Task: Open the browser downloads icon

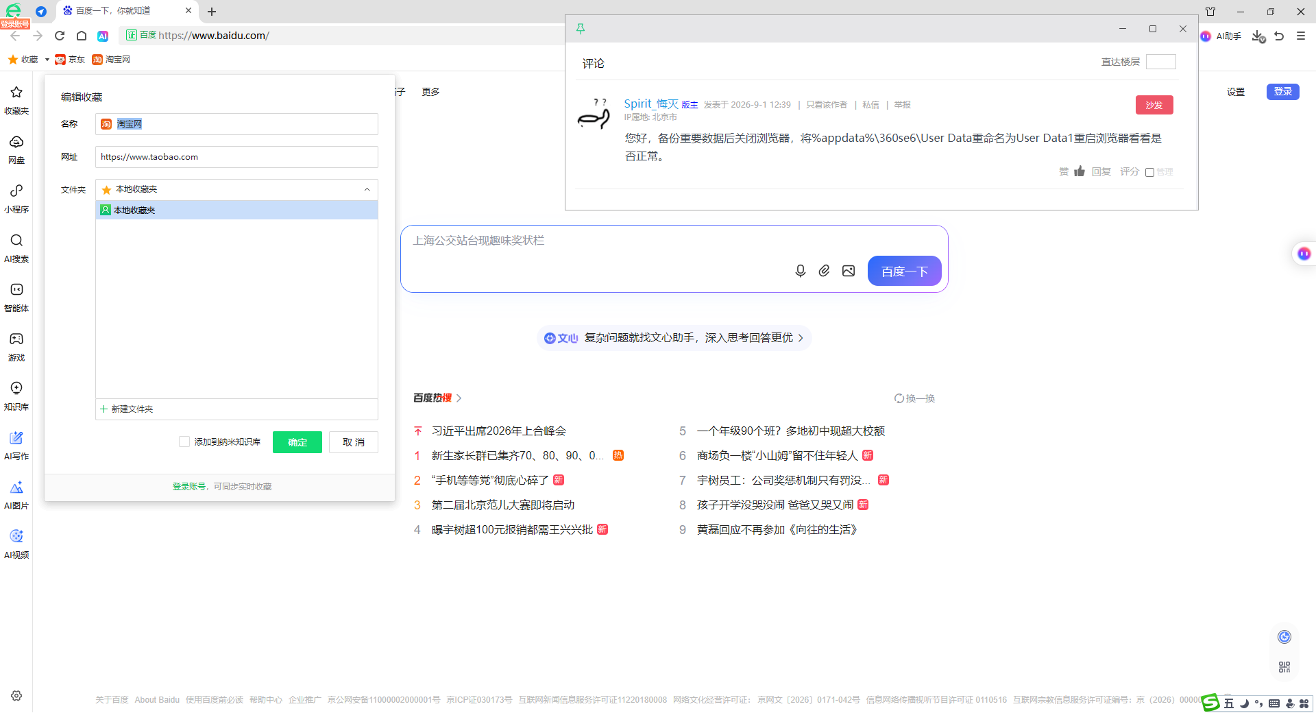Action: 1258,36
